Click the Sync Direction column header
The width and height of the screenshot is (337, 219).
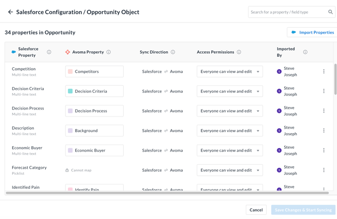pos(154,52)
